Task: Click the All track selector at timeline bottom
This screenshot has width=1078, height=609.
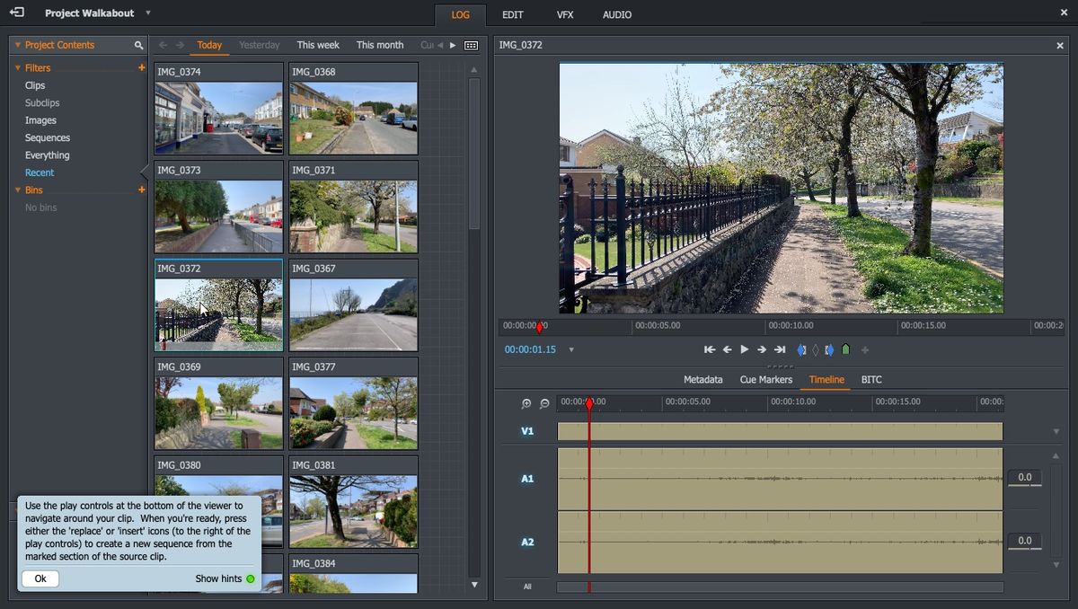Action: pos(526,587)
